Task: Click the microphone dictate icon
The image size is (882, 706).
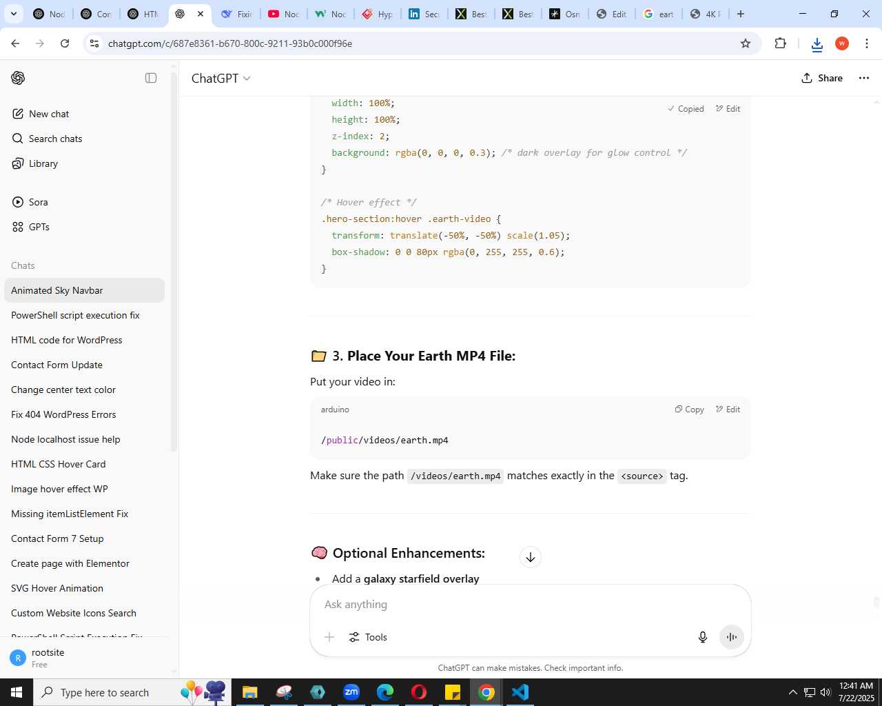Action: click(703, 637)
